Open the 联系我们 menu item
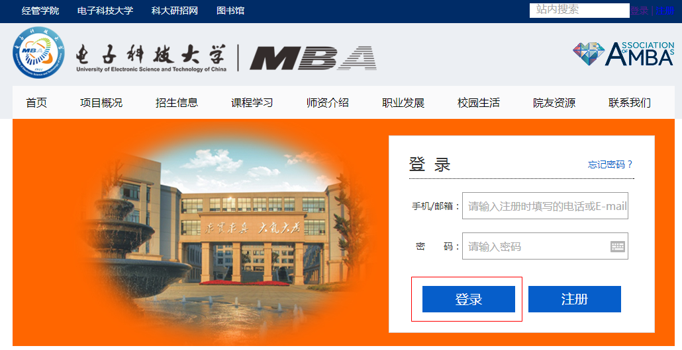The image size is (682, 350). coord(630,103)
